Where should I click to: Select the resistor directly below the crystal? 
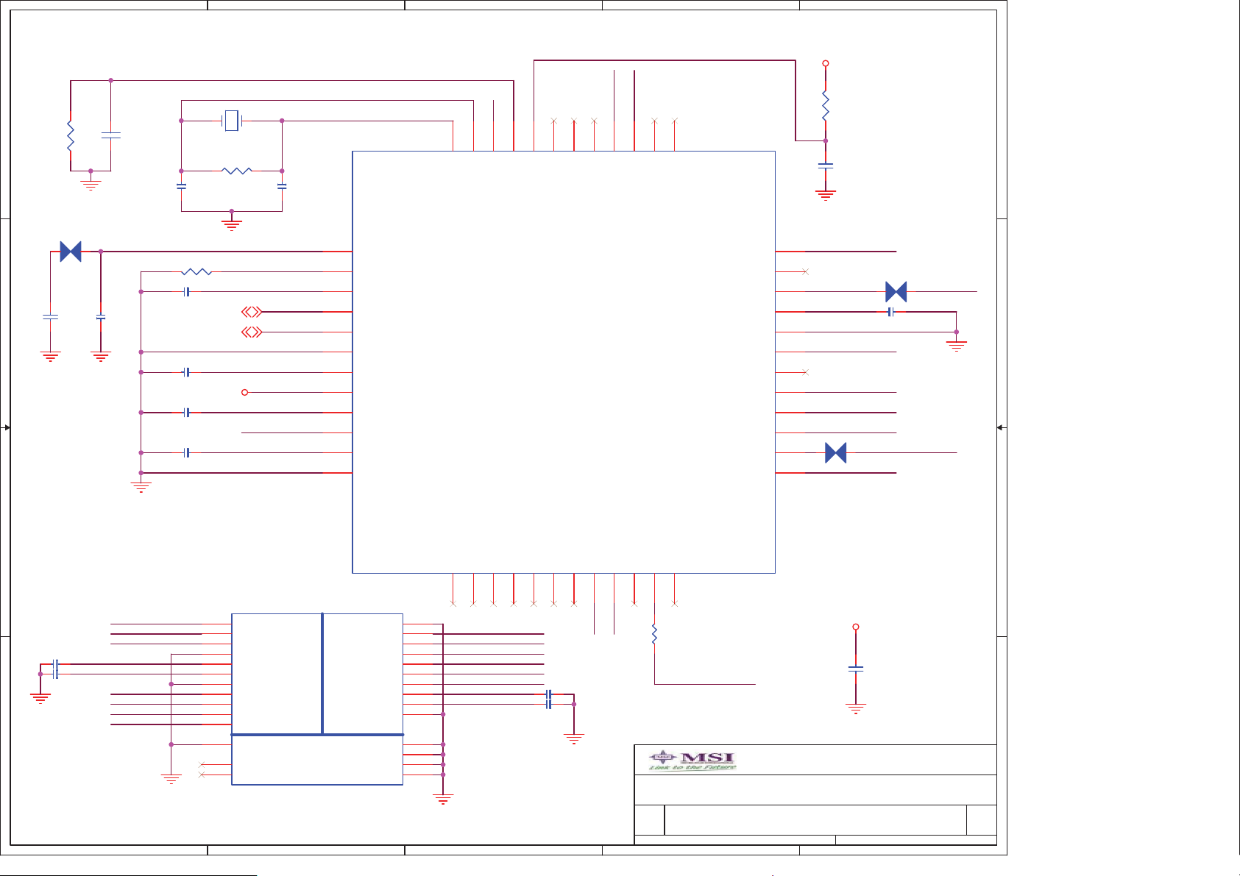237,171
